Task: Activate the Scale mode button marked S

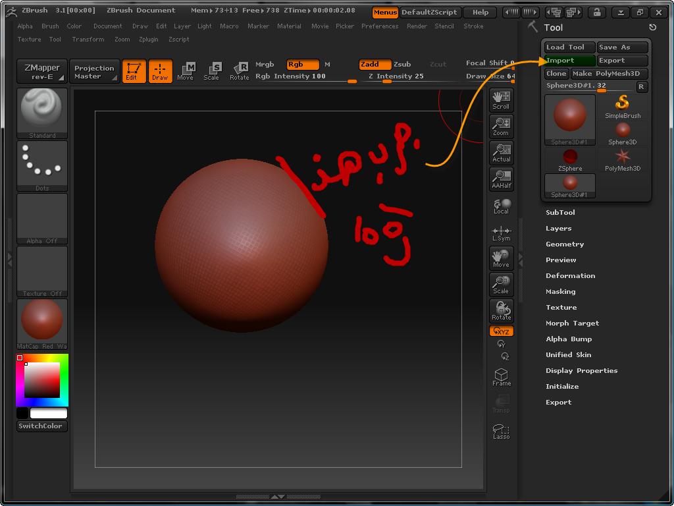Action: 211,71
